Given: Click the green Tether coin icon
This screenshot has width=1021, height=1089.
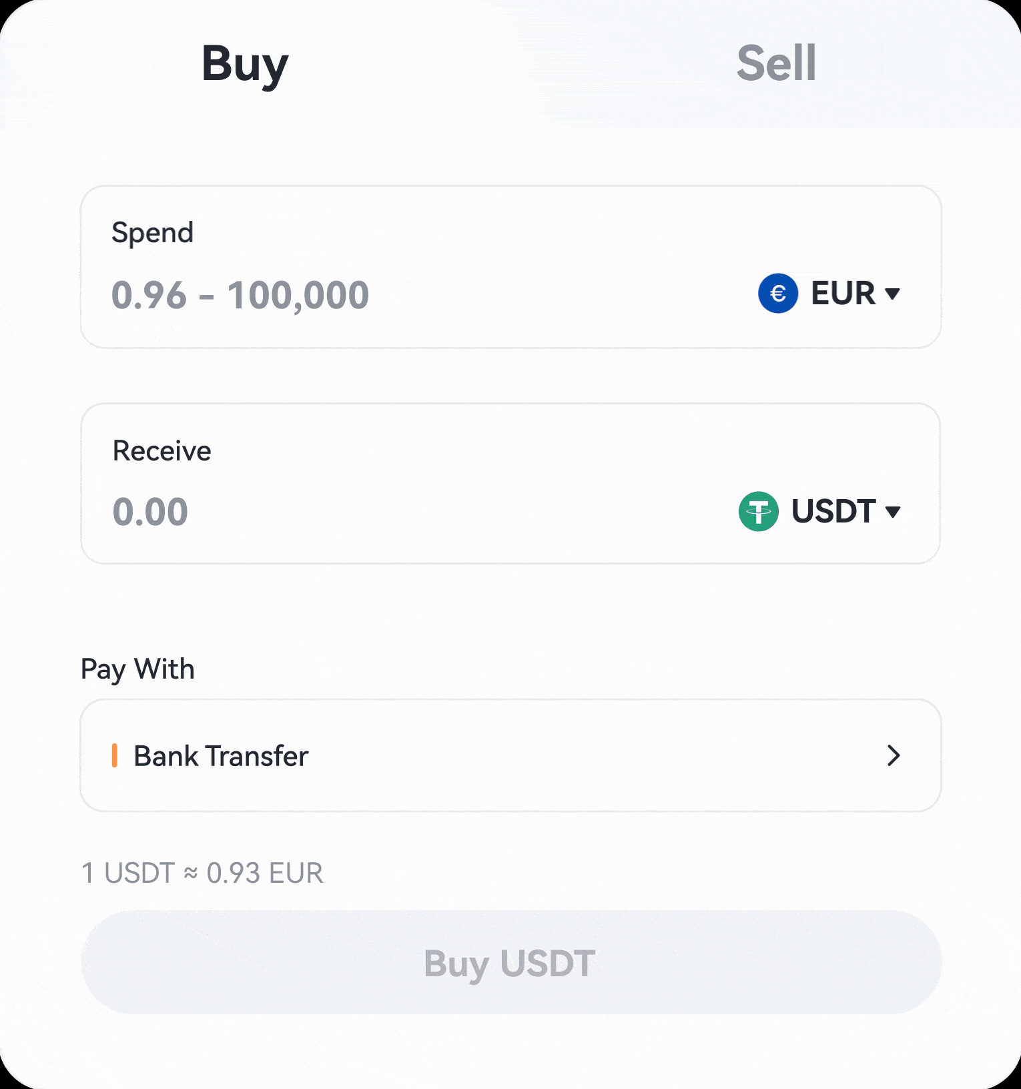Looking at the screenshot, I should (759, 512).
